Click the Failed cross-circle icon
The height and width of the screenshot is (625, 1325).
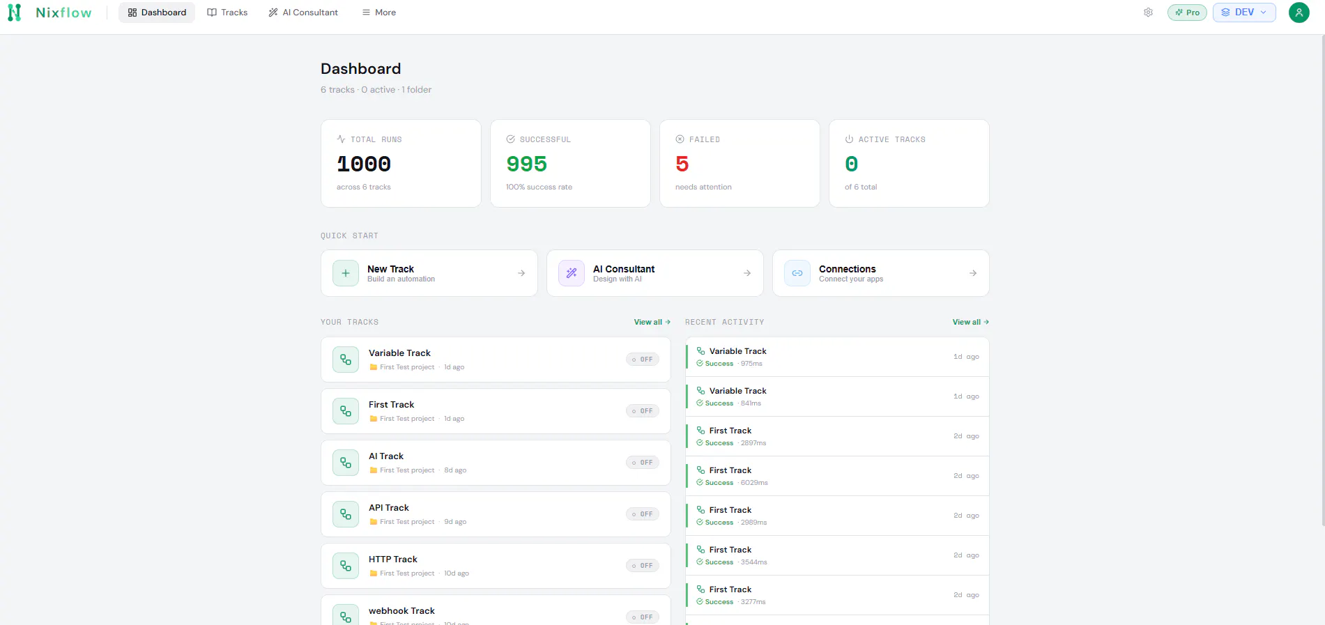[680, 139]
